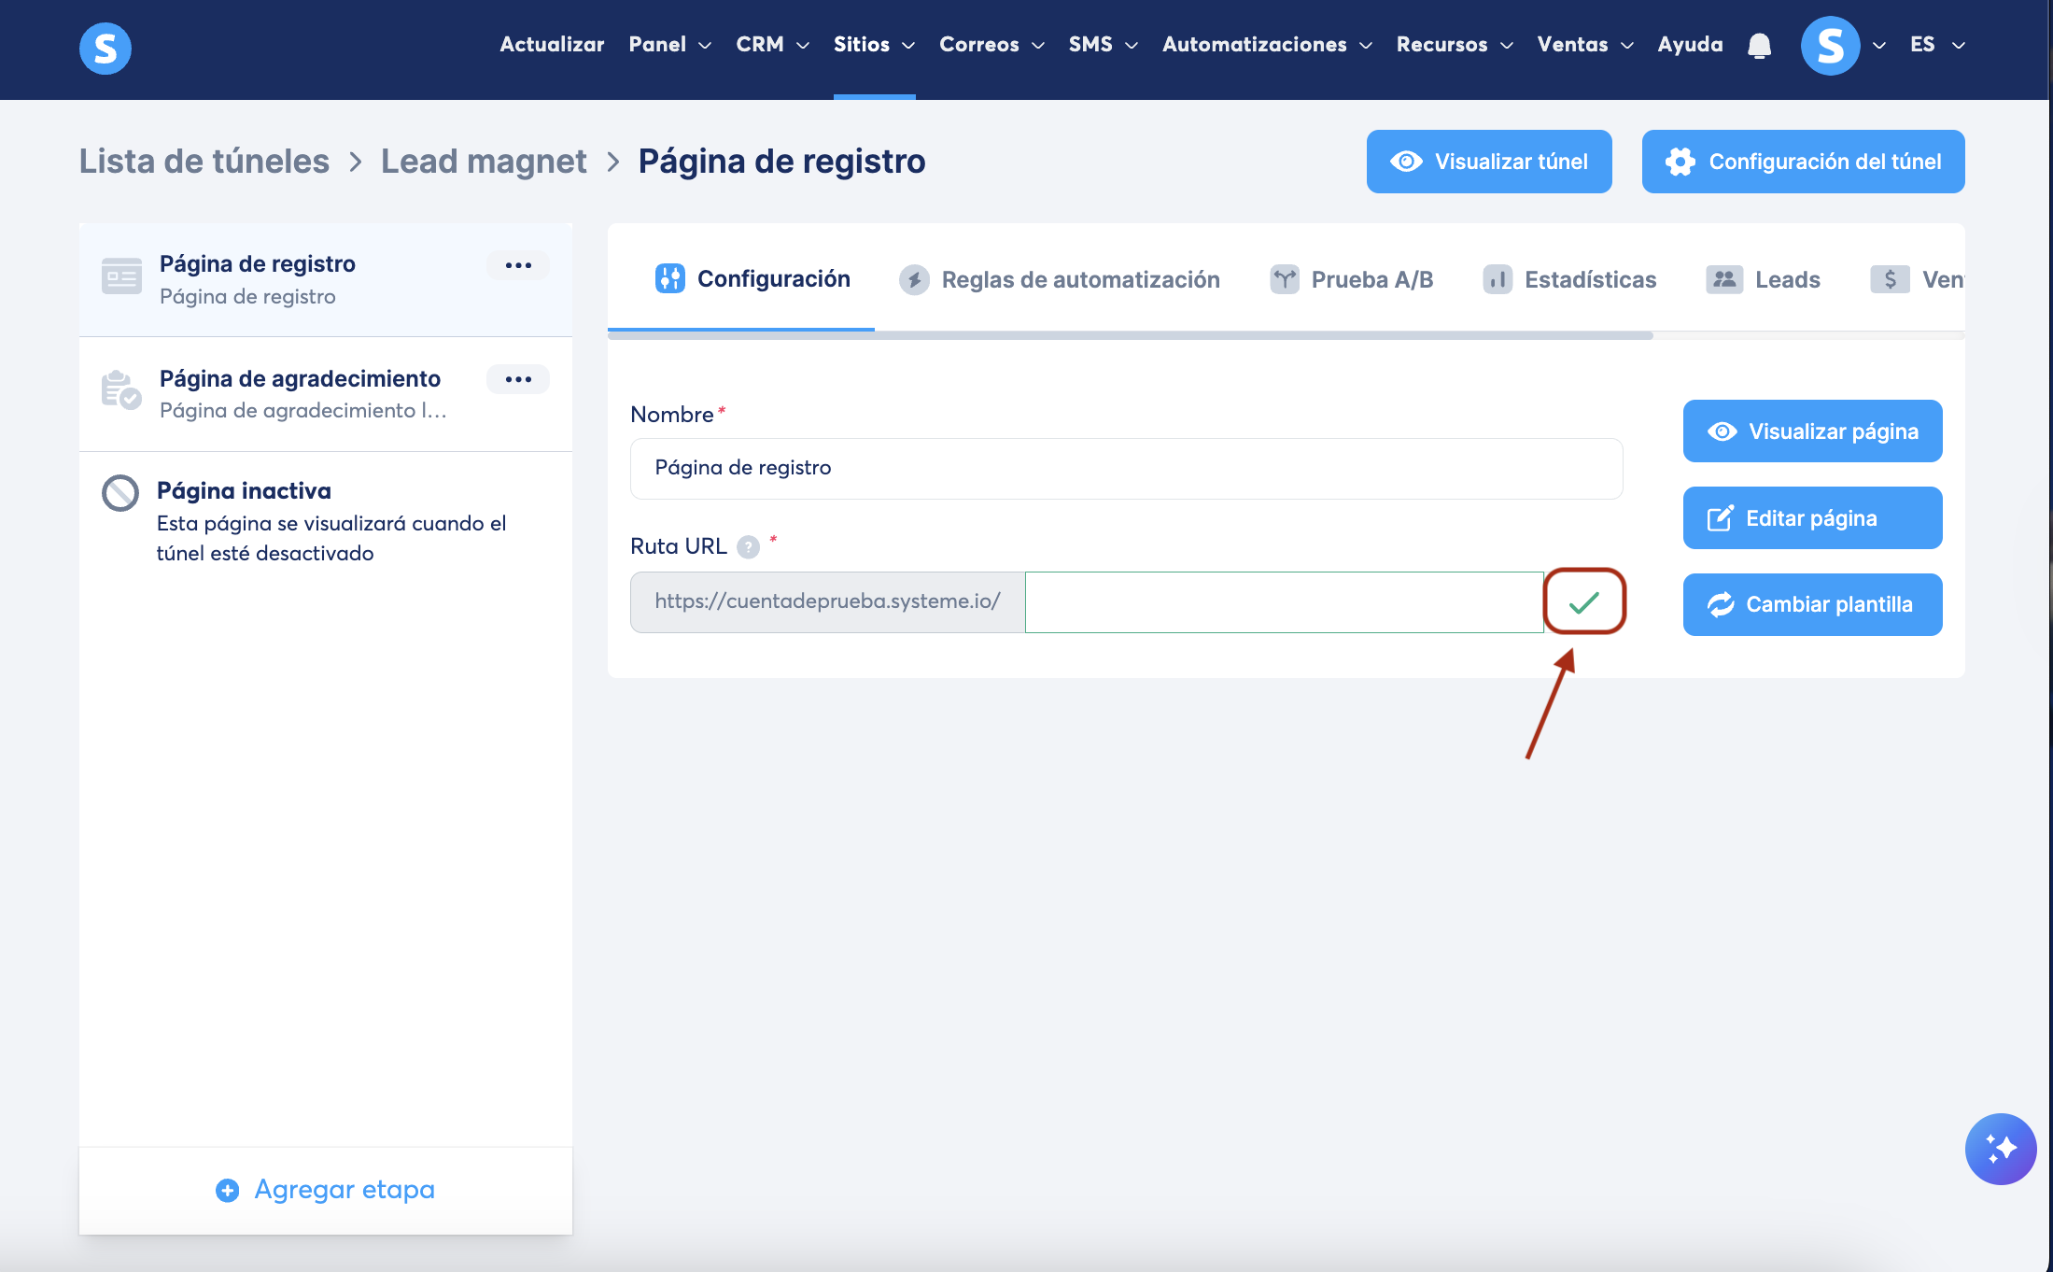Image resolution: width=2053 pixels, height=1272 pixels.
Task: Expand the Automatizaciones dropdown menu
Action: point(1266,45)
